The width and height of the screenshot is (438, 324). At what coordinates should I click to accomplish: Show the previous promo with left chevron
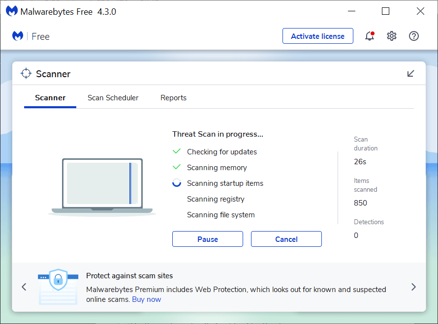(x=24, y=287)
